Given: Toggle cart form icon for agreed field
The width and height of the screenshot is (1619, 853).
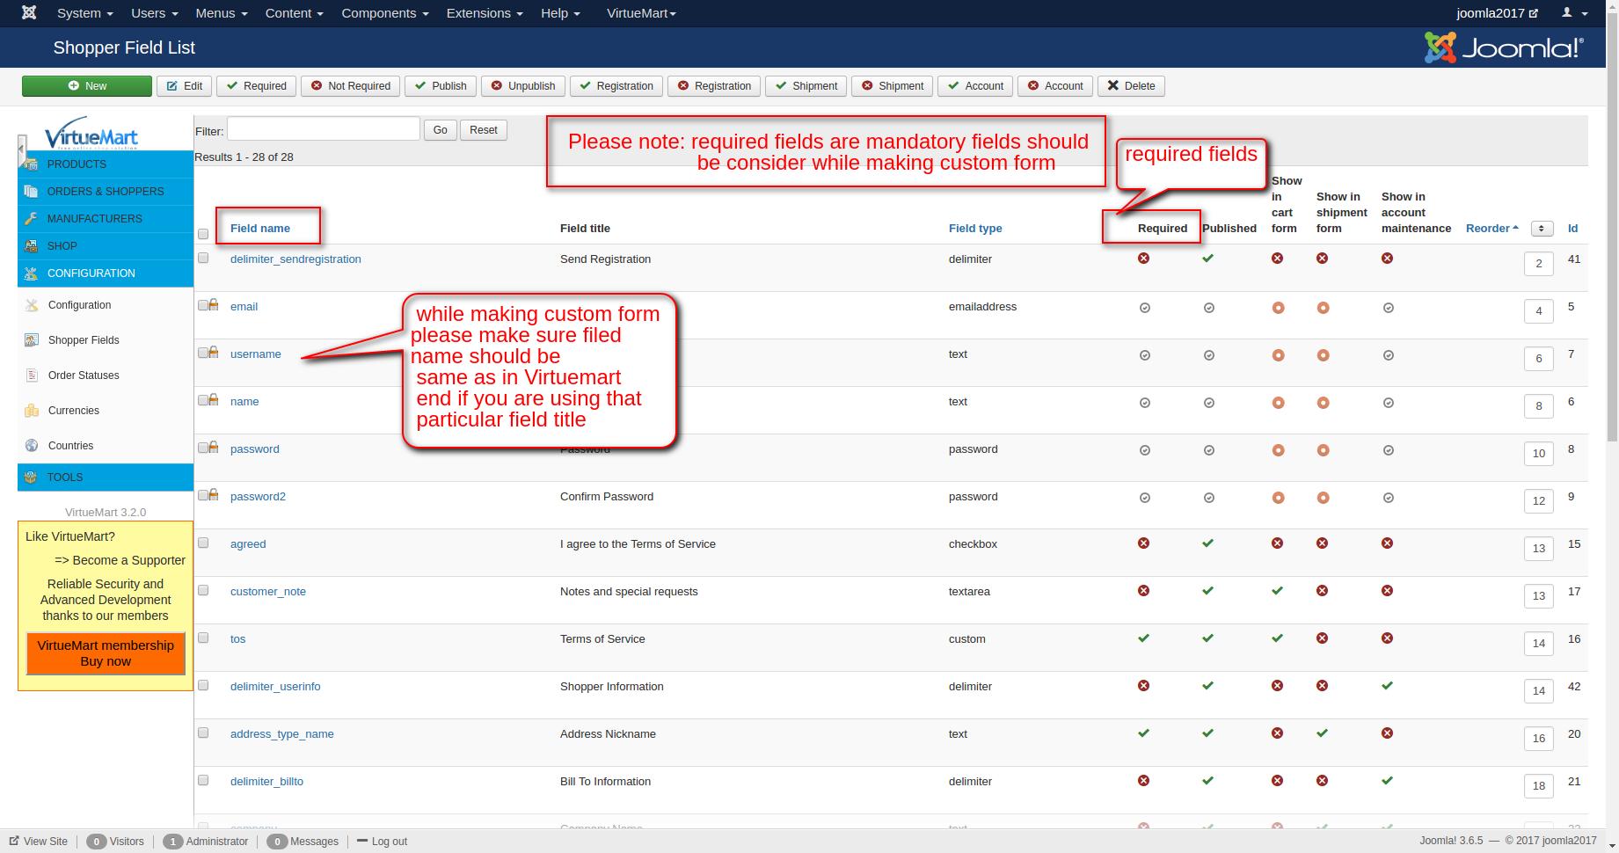Looking at the screenshot, I should (x=1277, y=543).
